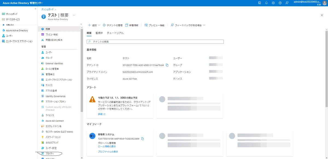
Task: Open portal settings gear icon
Action: [x=273, y=3]
